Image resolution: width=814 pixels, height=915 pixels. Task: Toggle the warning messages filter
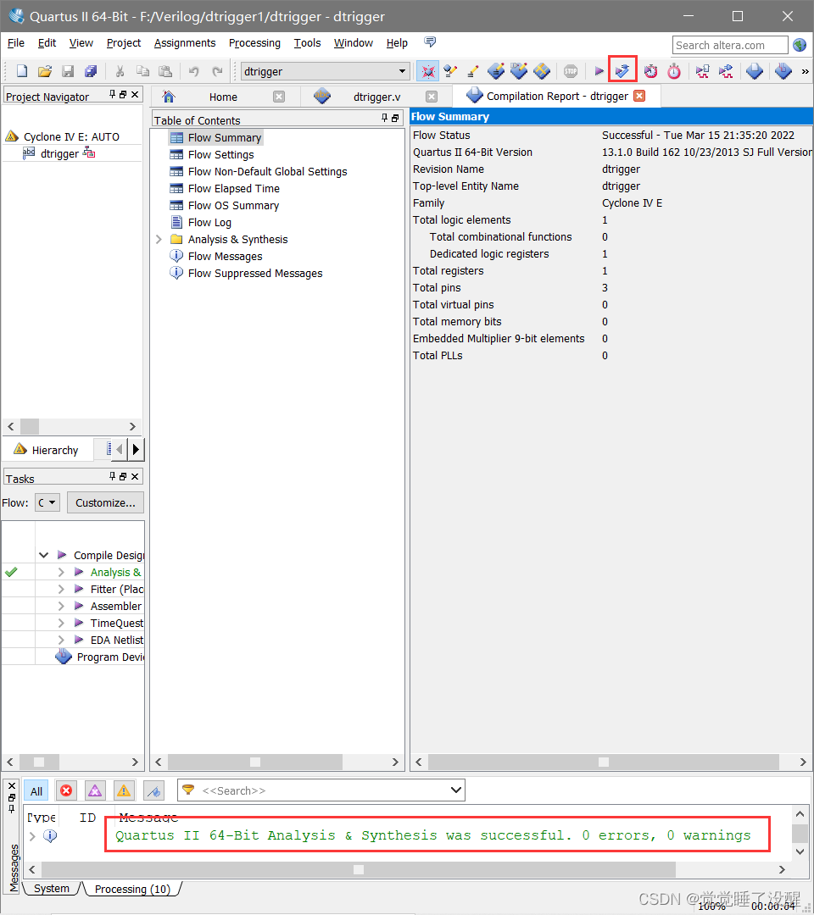(x=124, y=790)
